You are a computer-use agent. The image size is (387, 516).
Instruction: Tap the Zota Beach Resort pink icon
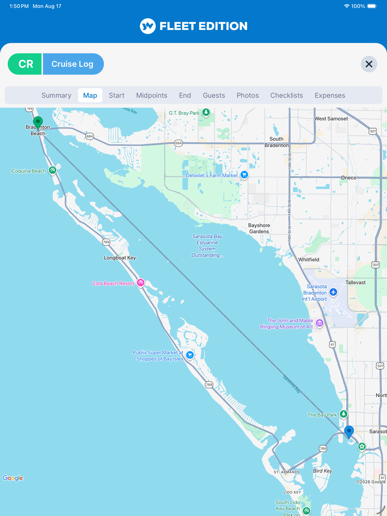141,283
